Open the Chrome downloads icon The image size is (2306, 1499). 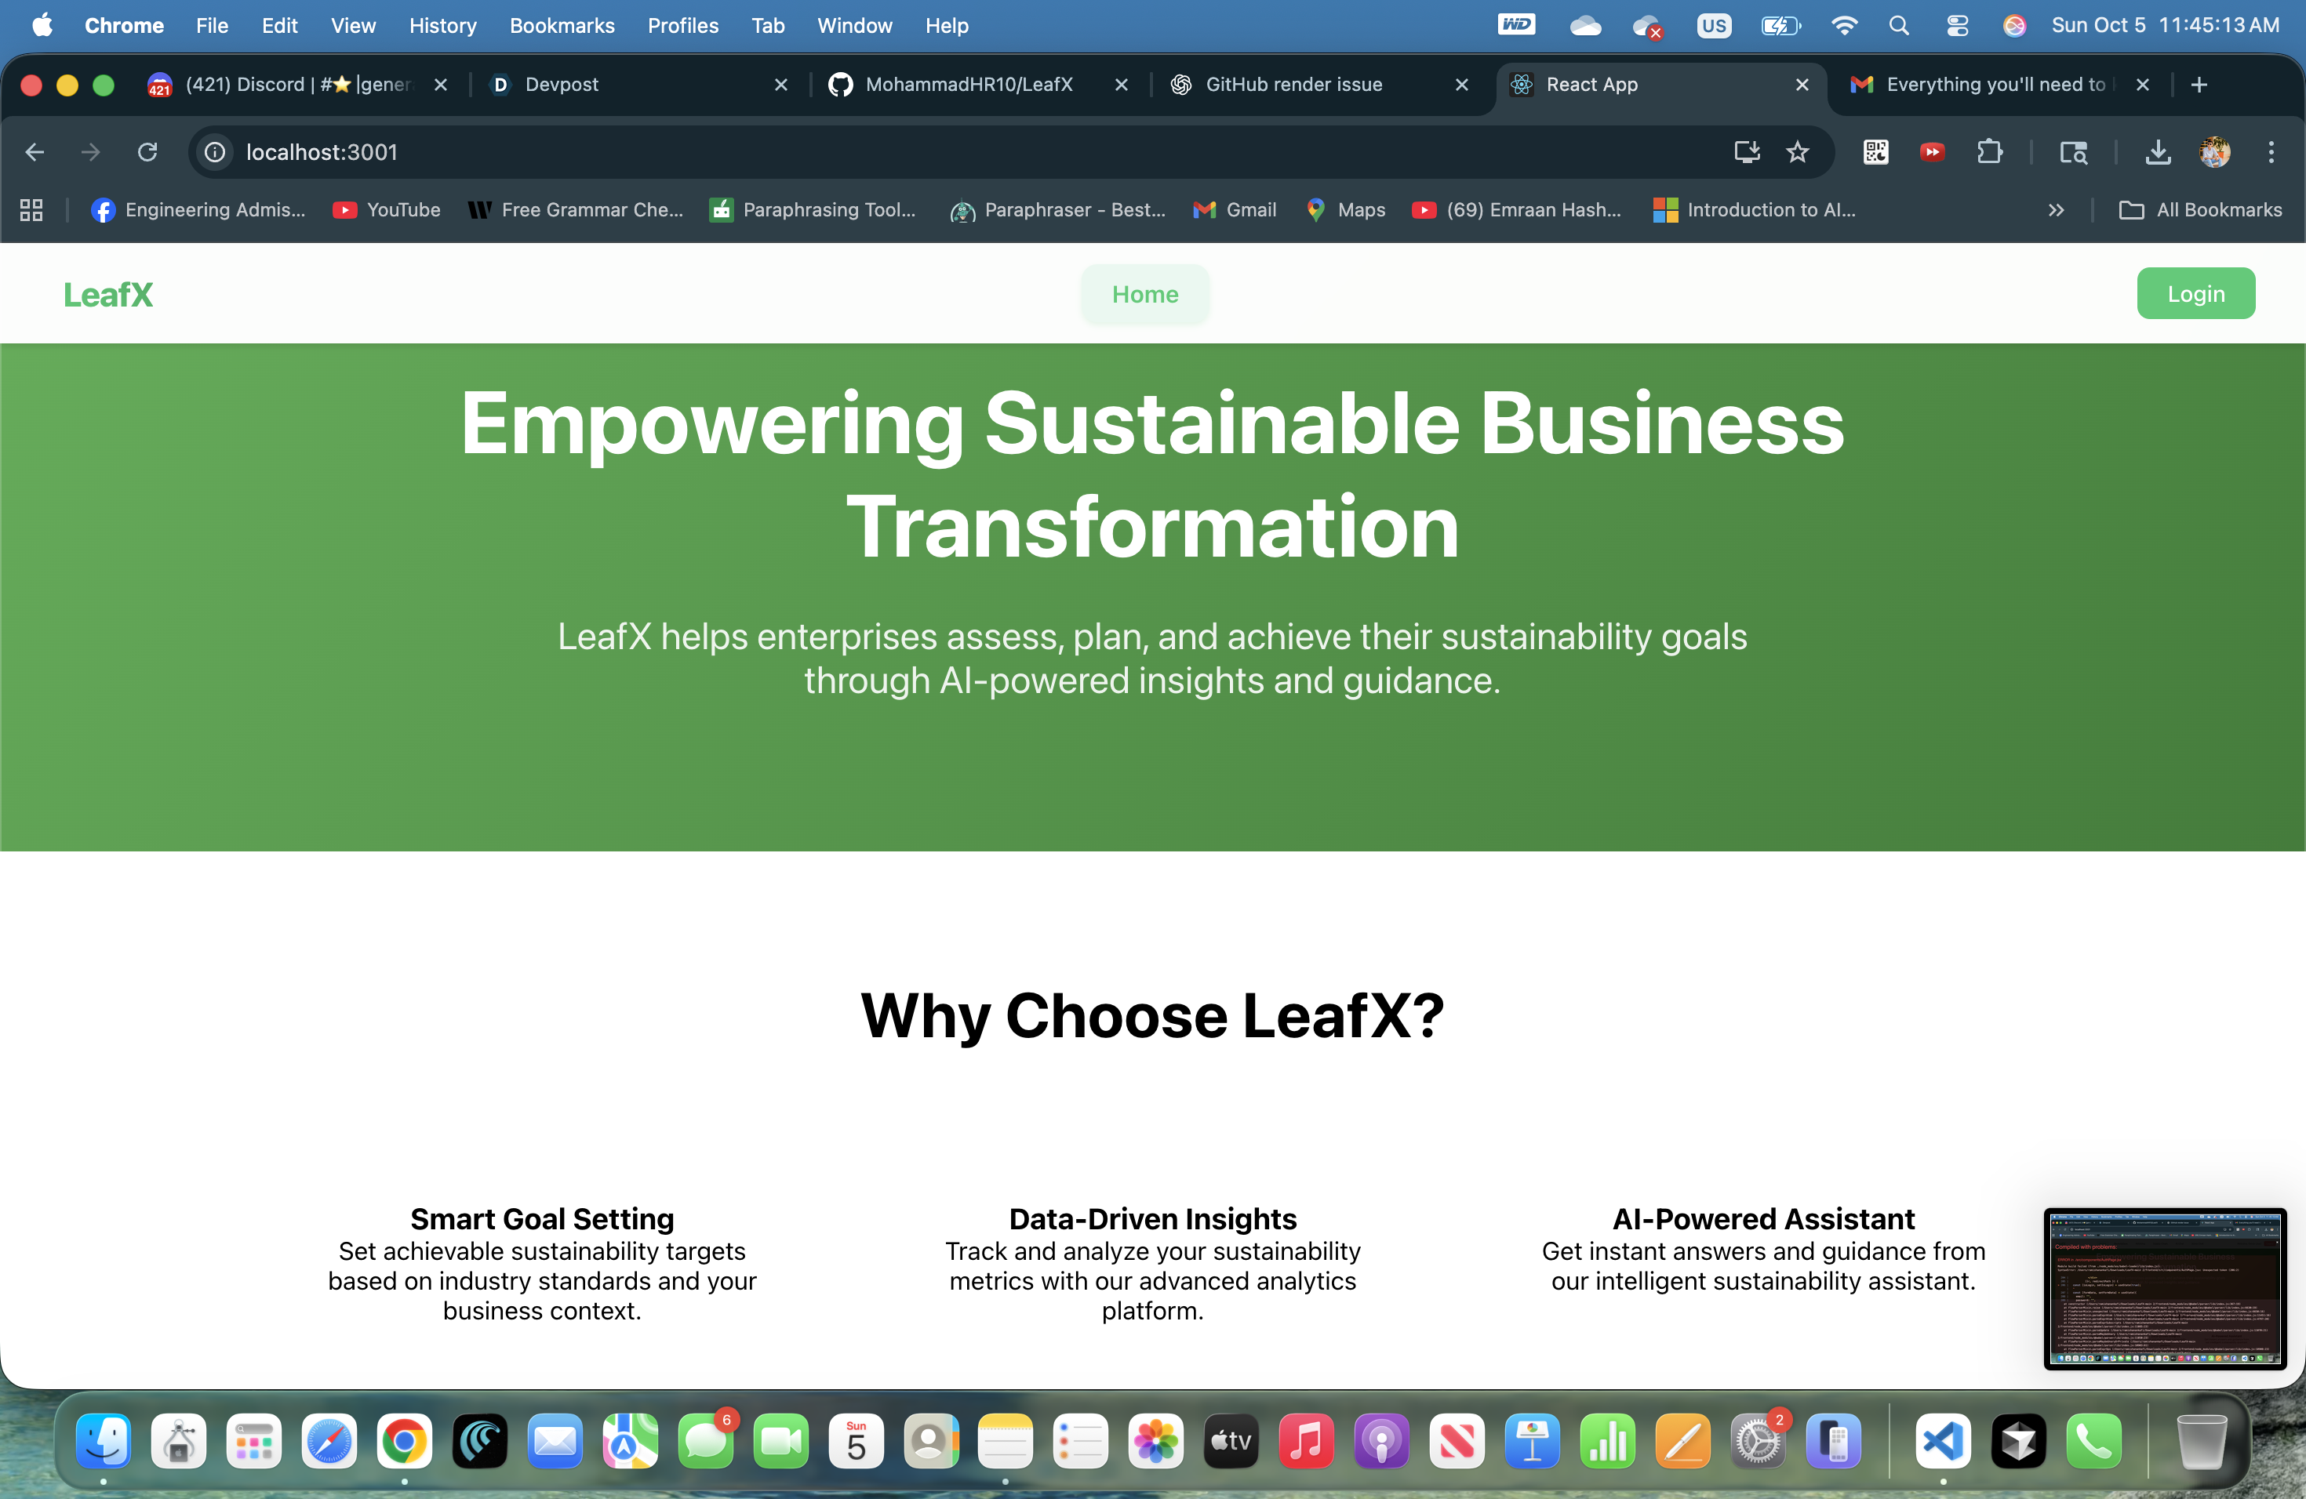pos(2158,152)
